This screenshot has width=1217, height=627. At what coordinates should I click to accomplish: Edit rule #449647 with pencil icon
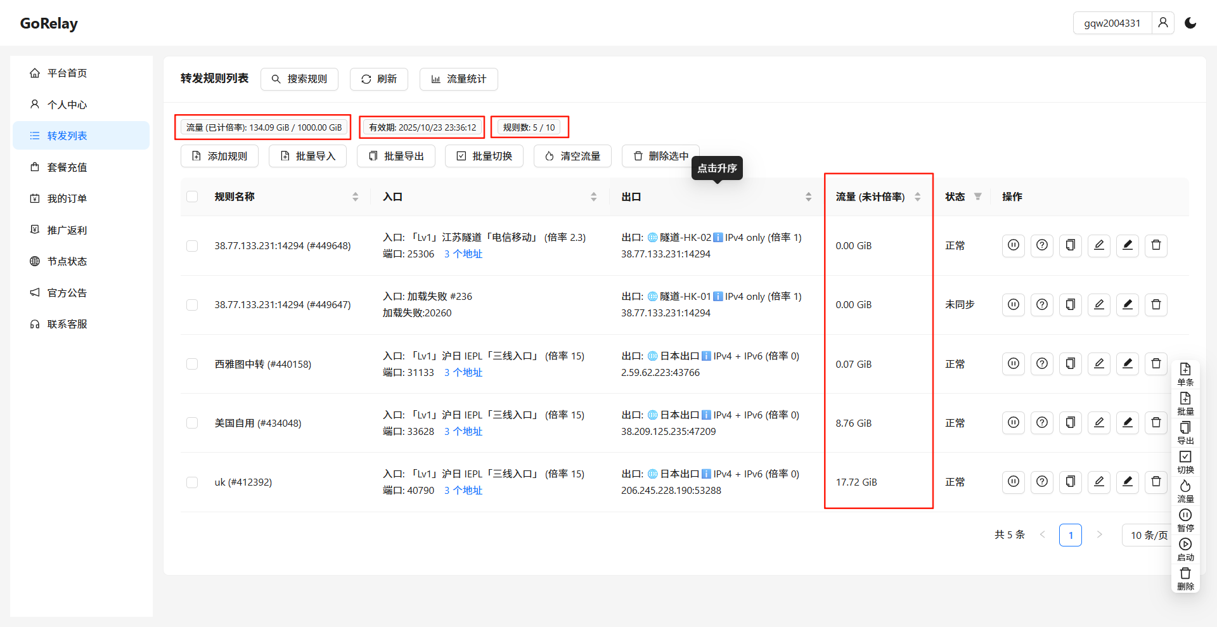1098,305
